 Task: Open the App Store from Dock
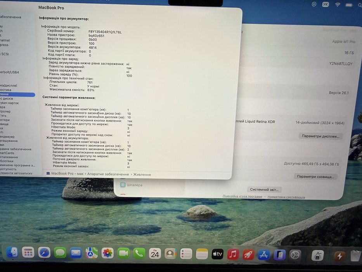[264, 255]
